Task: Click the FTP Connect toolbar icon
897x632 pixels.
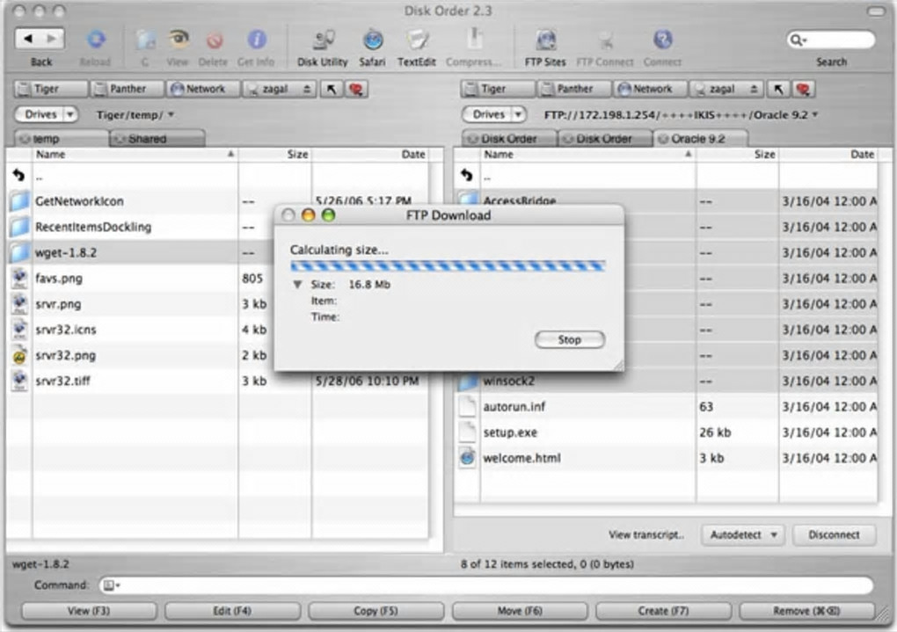Action: coord(605,40)
